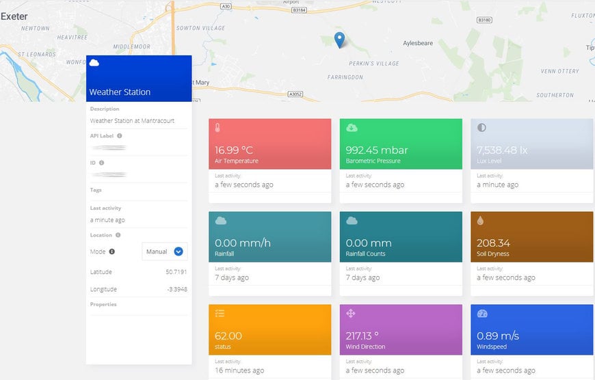
Task: Click the info icon next to API Label
Action: point(120,135)
